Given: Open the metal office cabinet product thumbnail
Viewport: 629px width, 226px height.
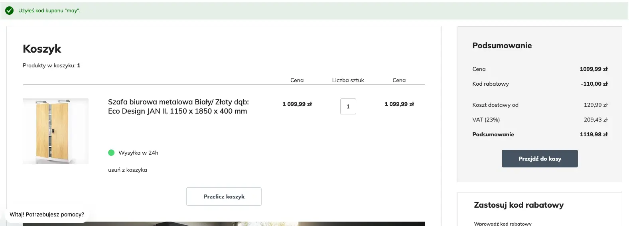Looking at the screenshot, I should [55, 131].
